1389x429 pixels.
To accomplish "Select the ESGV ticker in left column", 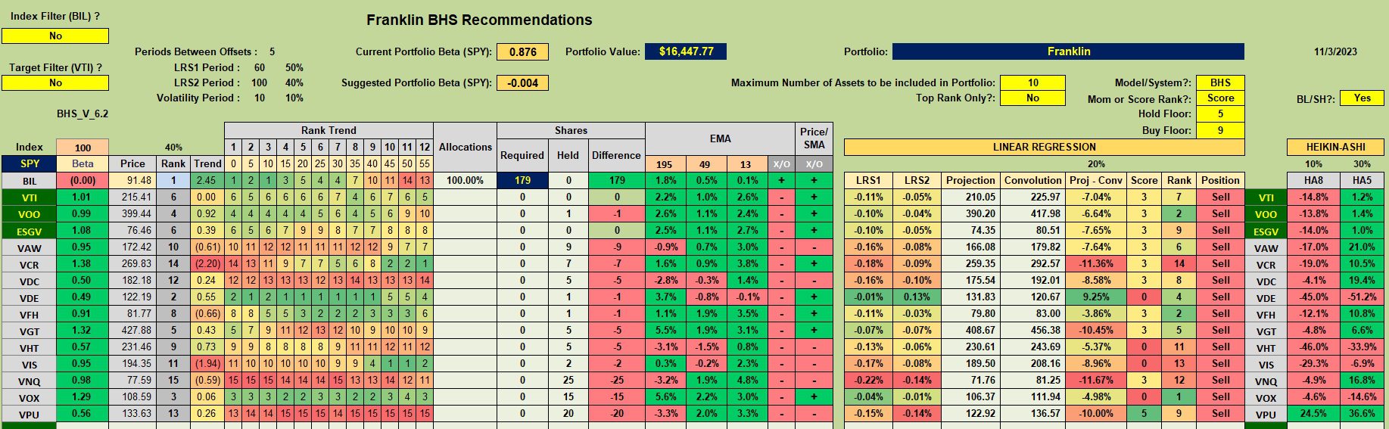I will click(29, 231).
